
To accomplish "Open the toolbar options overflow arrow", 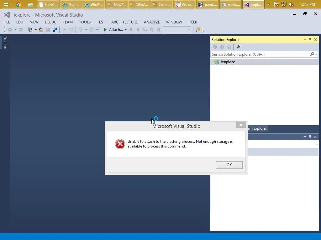I will pos(204,31).
